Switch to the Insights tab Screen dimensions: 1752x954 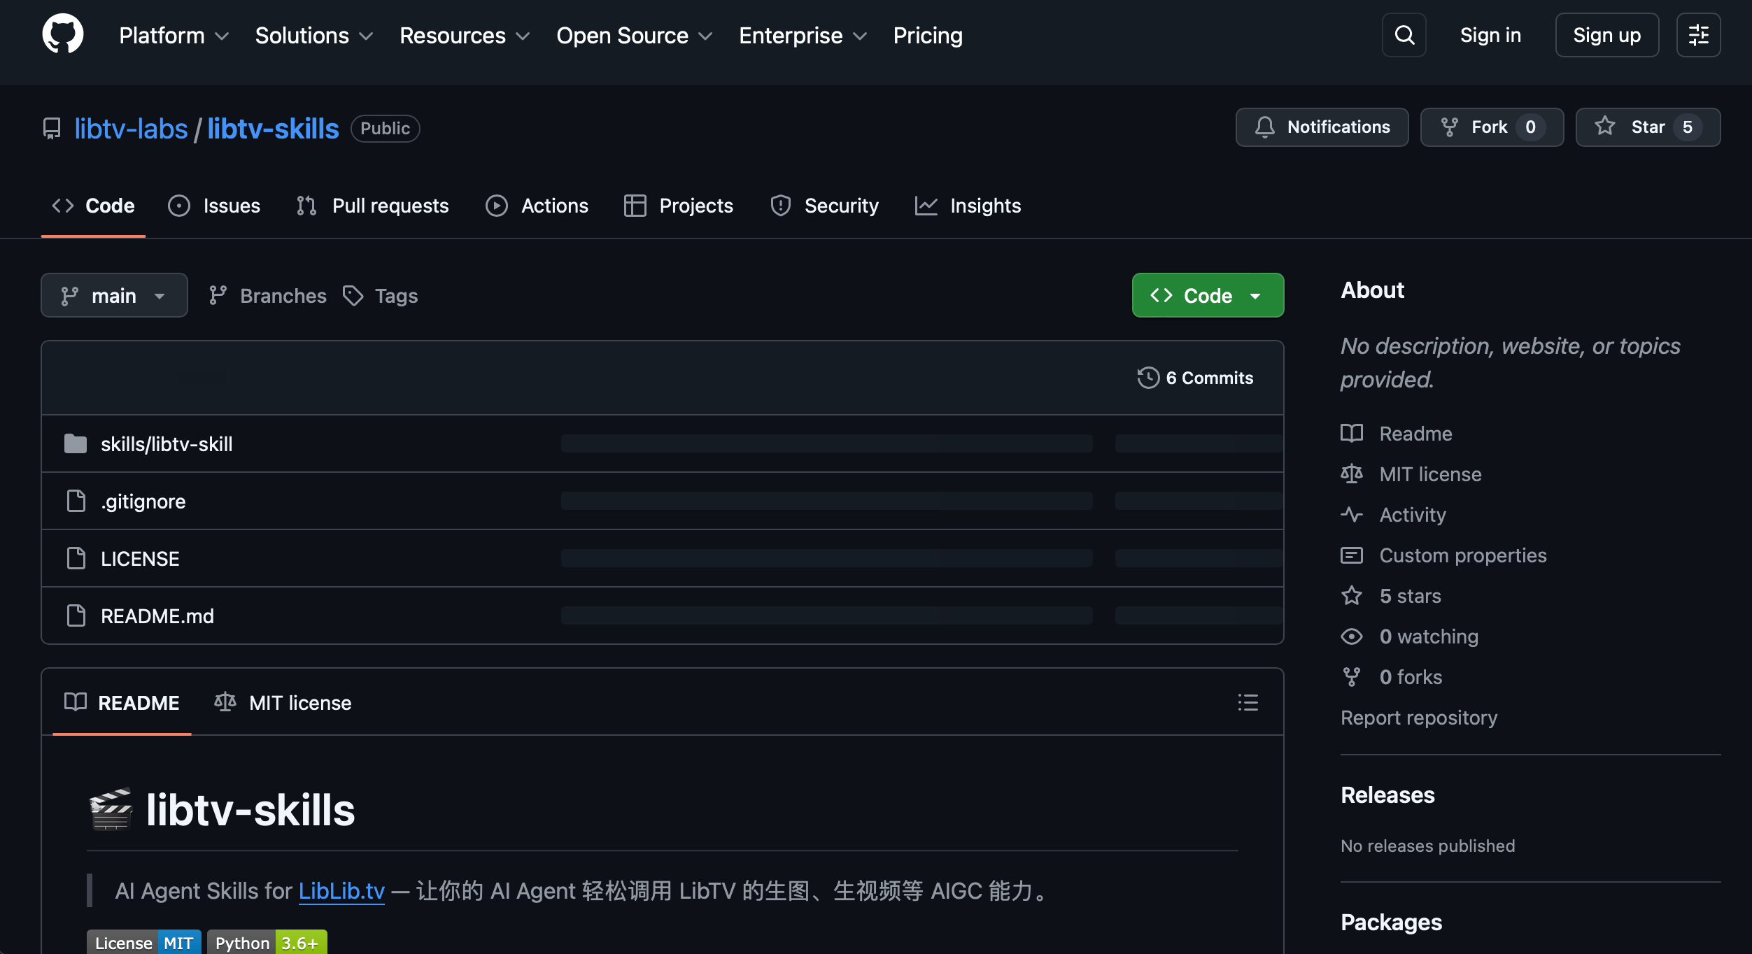click(968, 206)
